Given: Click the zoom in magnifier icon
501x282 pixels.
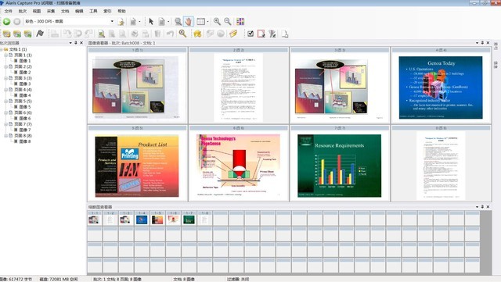Looking at the screenshot, I should (x=217, y=21).
